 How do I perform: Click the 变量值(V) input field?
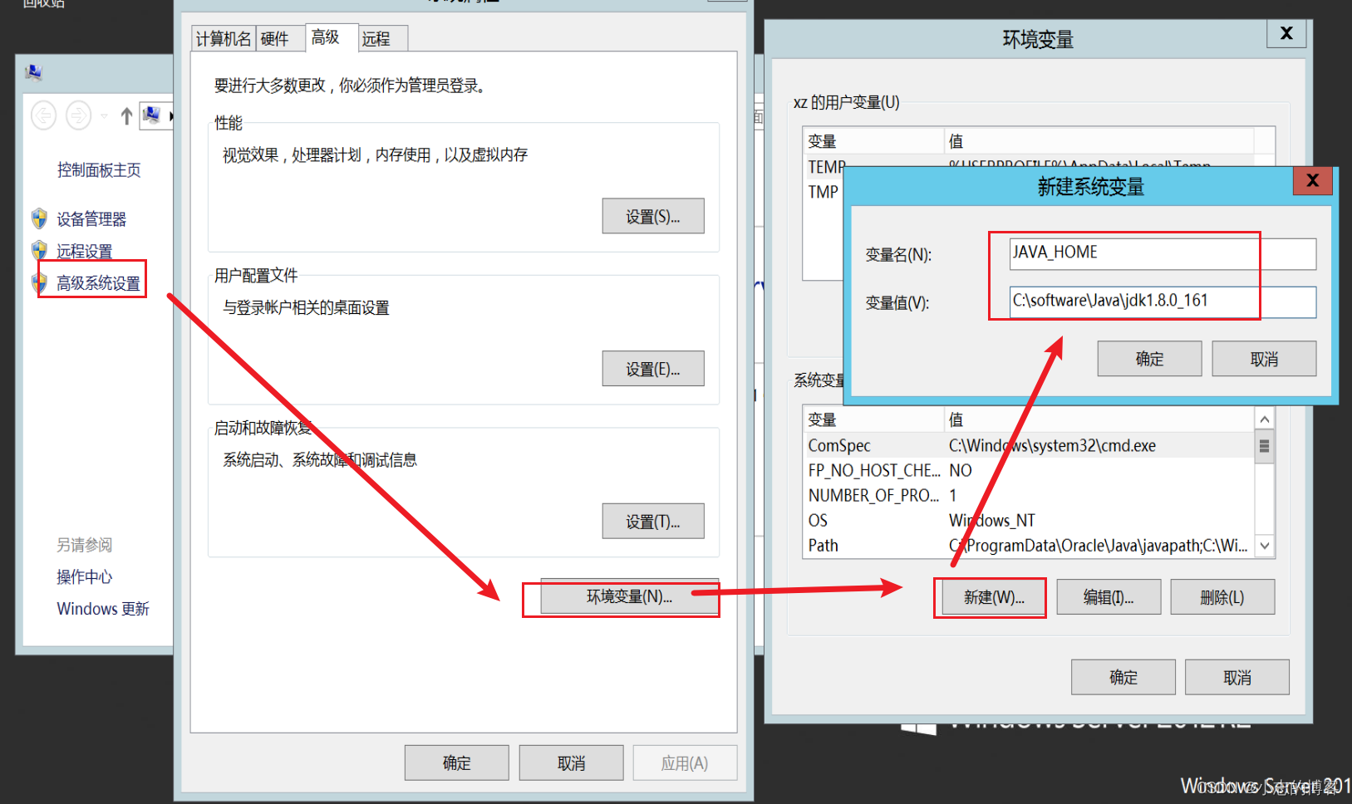tap(1163, 301)
